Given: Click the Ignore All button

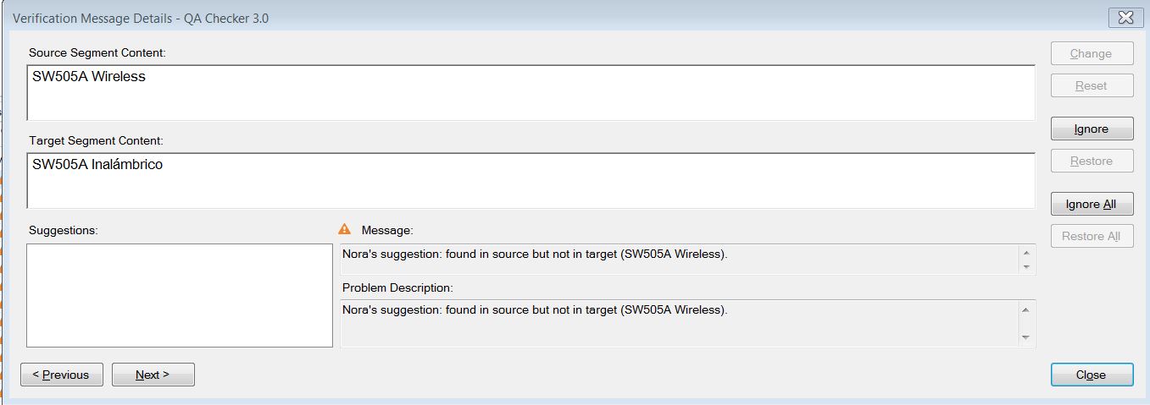Looking at the screenshot, I should [x=1092, y=205].
